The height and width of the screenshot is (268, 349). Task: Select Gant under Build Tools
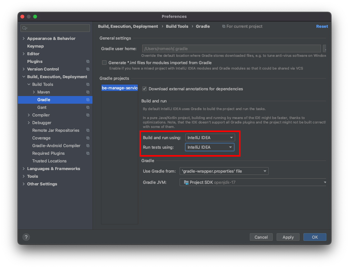pyautogui.click(x=42, y=107)
